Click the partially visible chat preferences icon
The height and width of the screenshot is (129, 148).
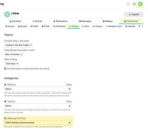coord(139,26)
